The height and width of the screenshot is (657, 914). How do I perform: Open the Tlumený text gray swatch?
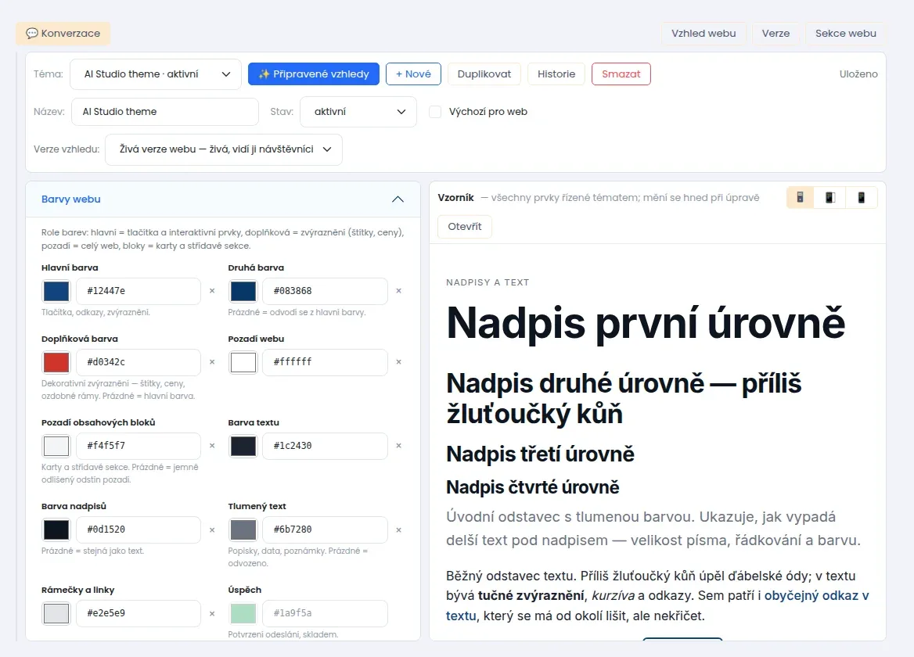(x=243, y=530)
